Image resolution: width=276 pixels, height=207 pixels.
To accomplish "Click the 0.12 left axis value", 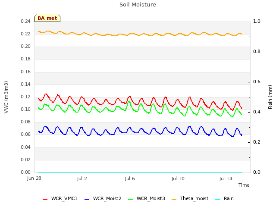I will [x=25, y=97].
